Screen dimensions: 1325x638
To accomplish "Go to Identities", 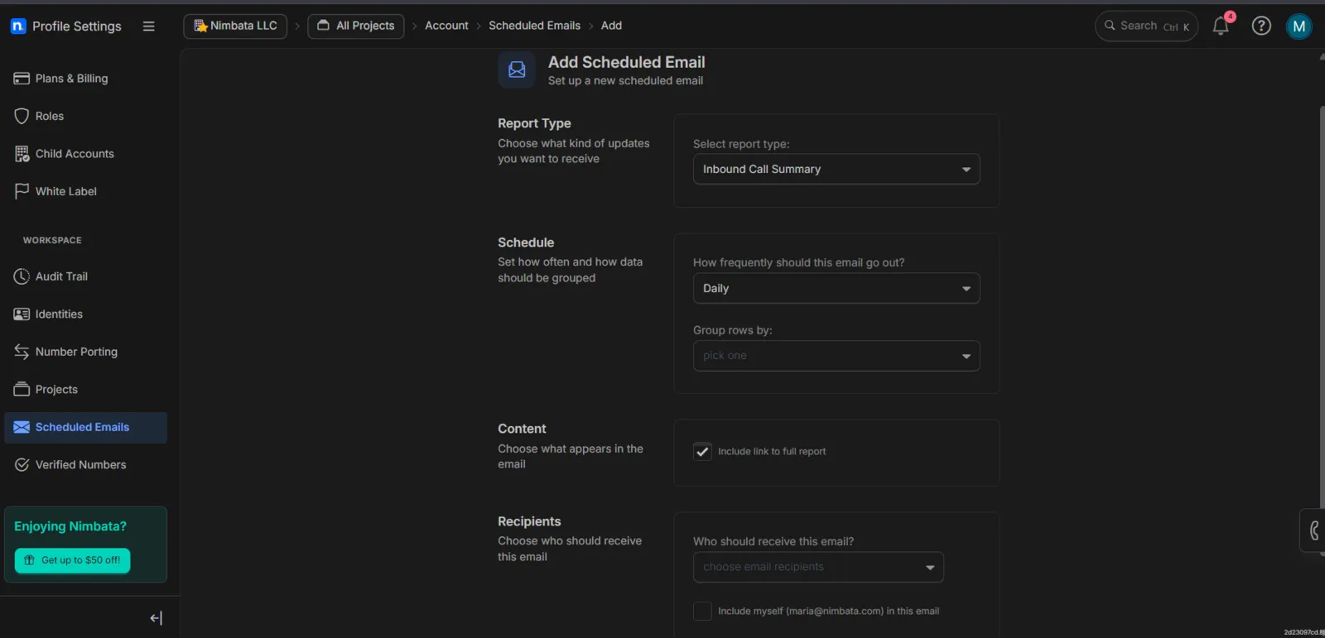I will (85, 314).
